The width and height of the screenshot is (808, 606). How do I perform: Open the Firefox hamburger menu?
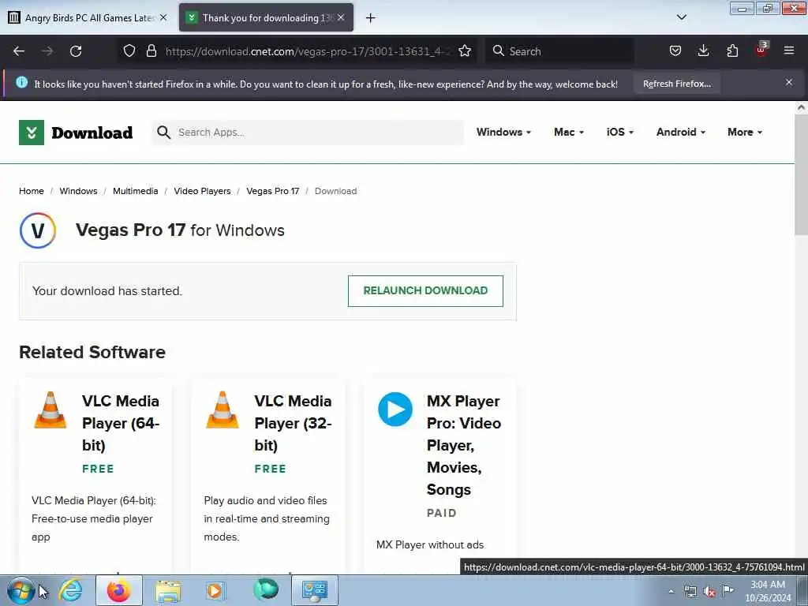(789, 50)
